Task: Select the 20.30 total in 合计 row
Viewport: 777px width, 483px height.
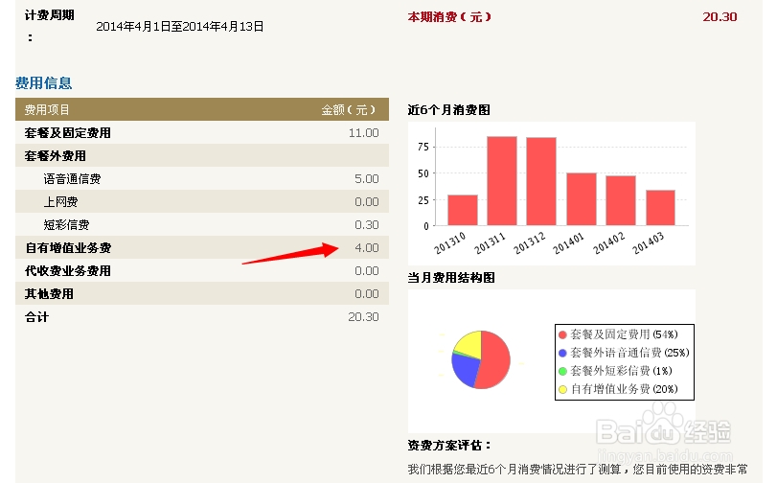Action: (363, 317)
